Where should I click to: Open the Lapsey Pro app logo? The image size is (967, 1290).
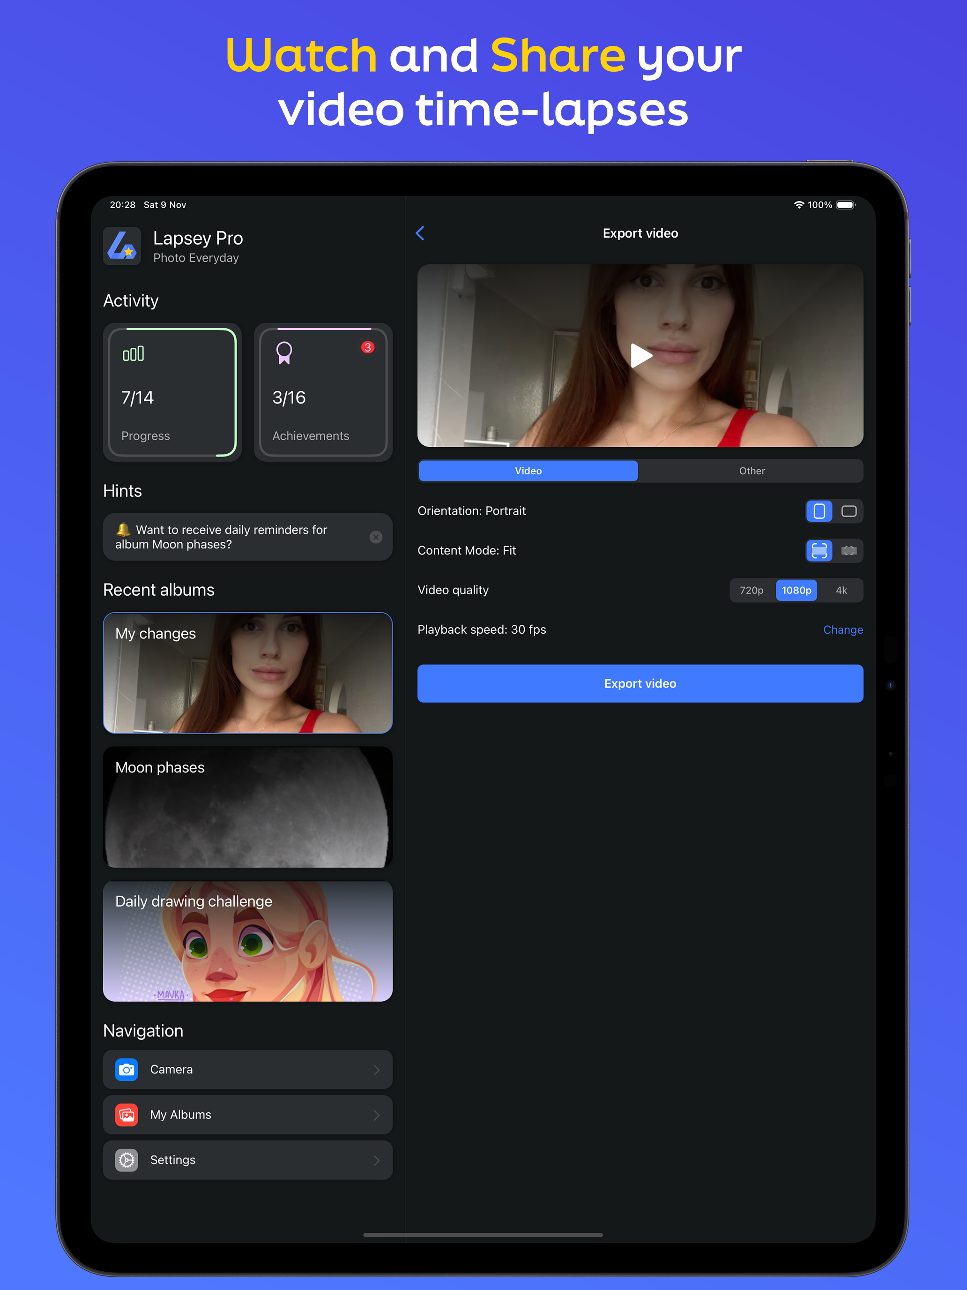[x=122, y=246]
